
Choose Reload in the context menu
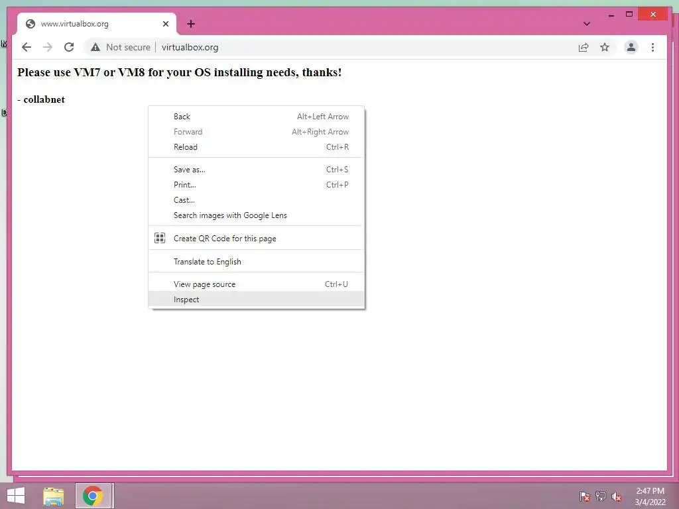tap(257, 146)
